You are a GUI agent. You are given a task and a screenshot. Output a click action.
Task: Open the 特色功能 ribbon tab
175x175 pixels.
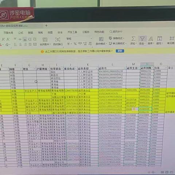(x=99, y=32)
